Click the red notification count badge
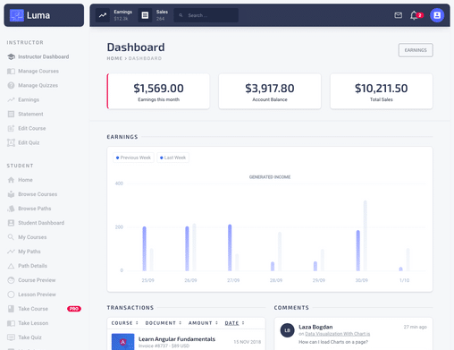Screen dimensions: 454x350 point(420,15)
